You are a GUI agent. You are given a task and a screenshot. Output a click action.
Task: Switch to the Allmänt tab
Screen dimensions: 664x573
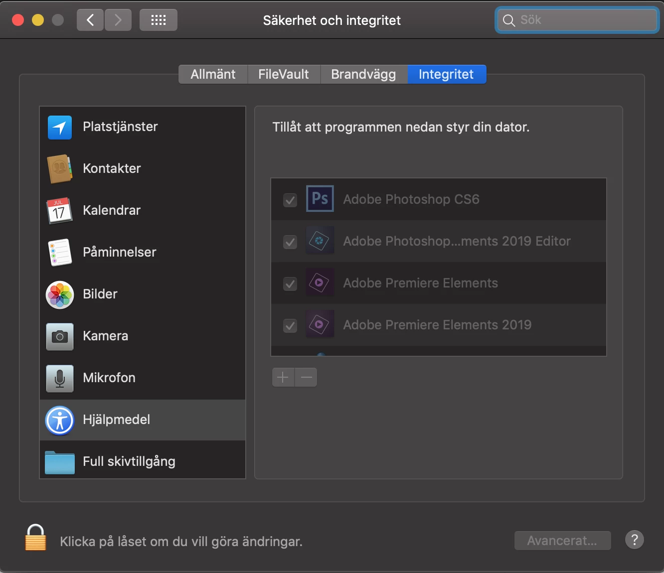pyautogui.click(x=213, y=74)
